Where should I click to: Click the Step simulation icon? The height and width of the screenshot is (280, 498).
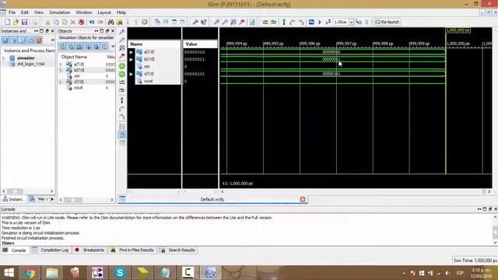(359, 22)
